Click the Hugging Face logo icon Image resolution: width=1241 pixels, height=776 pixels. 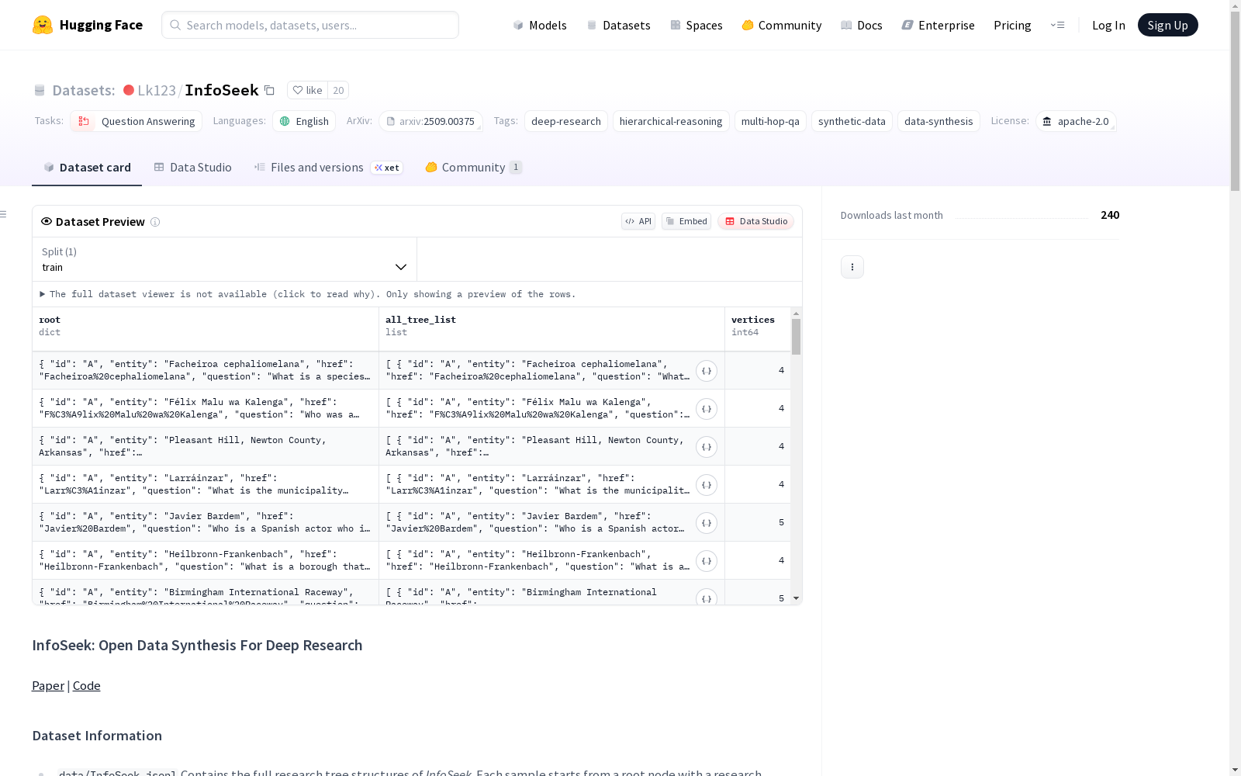coord(43,25)
